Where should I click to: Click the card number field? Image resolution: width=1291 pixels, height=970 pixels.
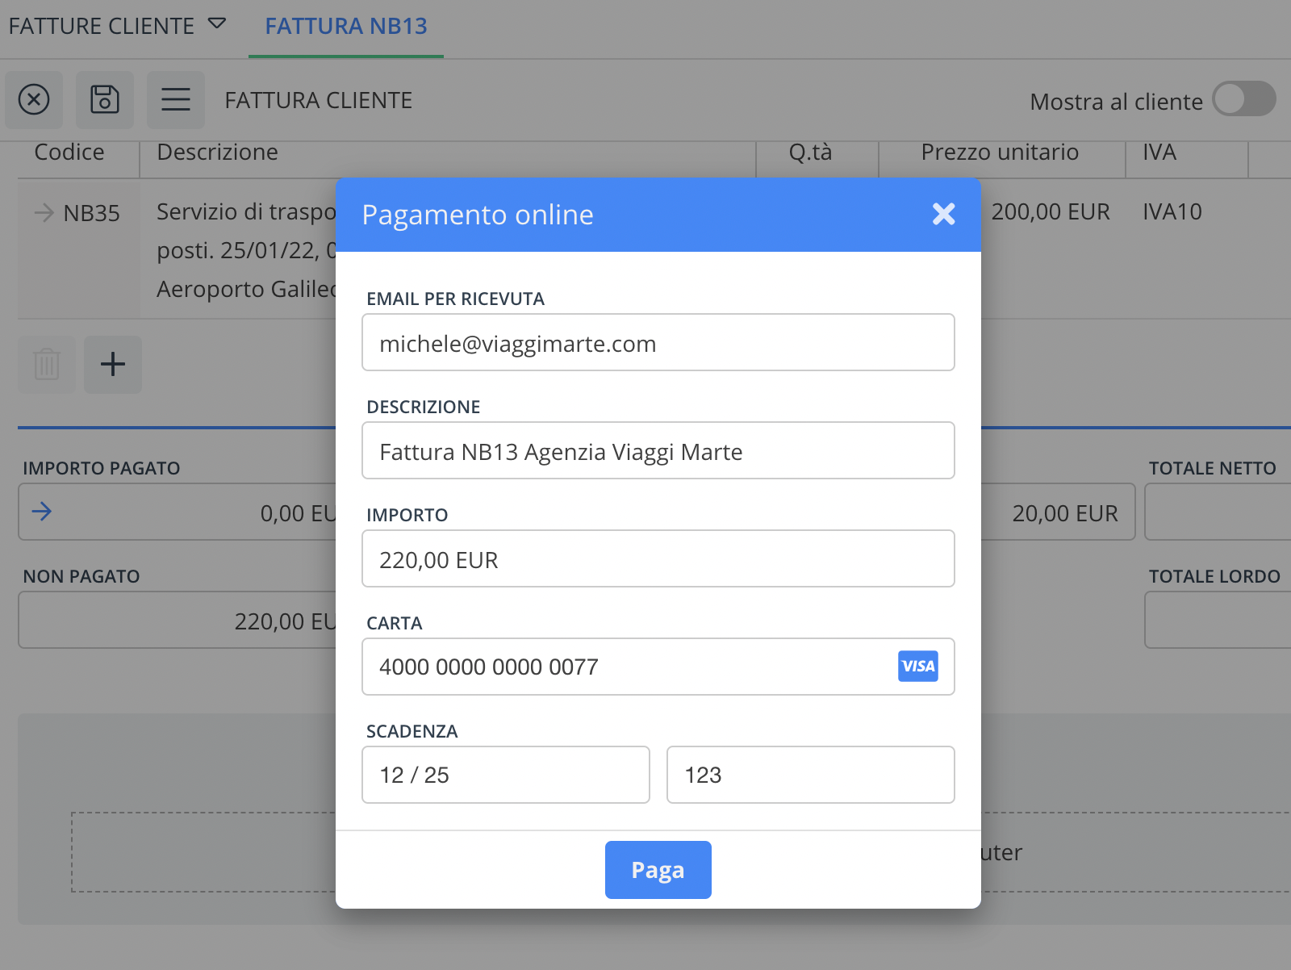click(658, 667)
